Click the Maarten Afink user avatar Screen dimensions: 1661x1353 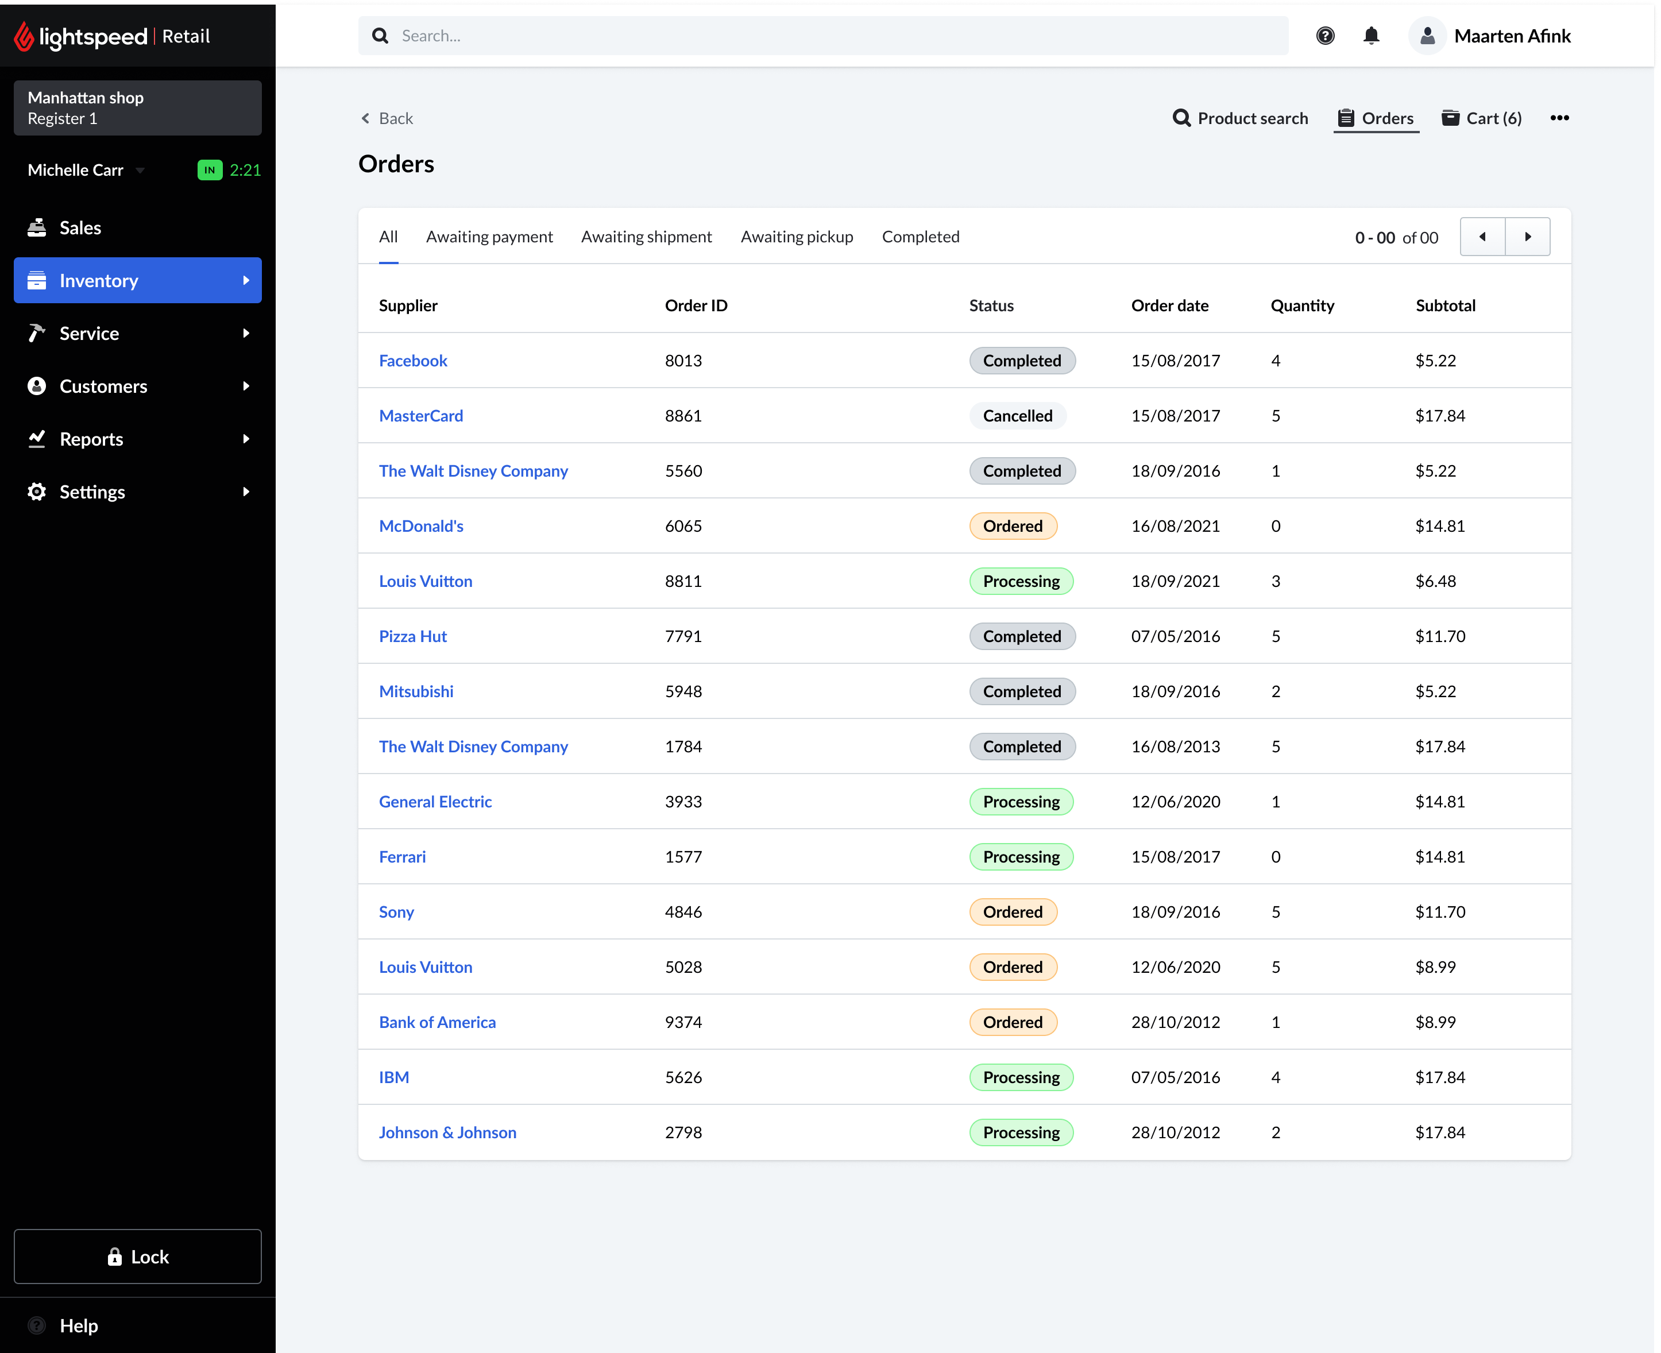point(1427,36)
